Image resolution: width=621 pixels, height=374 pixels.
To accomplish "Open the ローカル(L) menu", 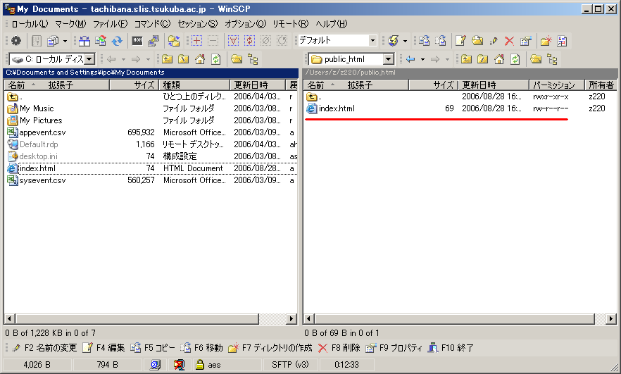I will (30, 24).
